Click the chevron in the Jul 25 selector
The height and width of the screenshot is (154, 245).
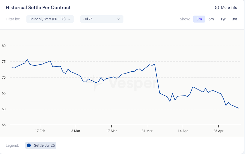tap(119, 19)
